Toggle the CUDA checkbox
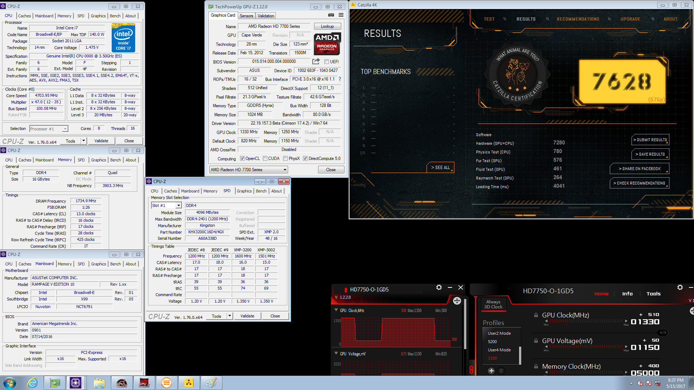The width and height of the screenshot is (694, 390). point(265,159)
